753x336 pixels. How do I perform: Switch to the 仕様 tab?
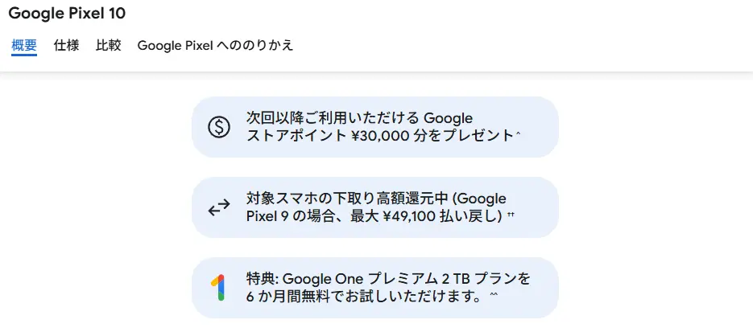coord(66,46)
